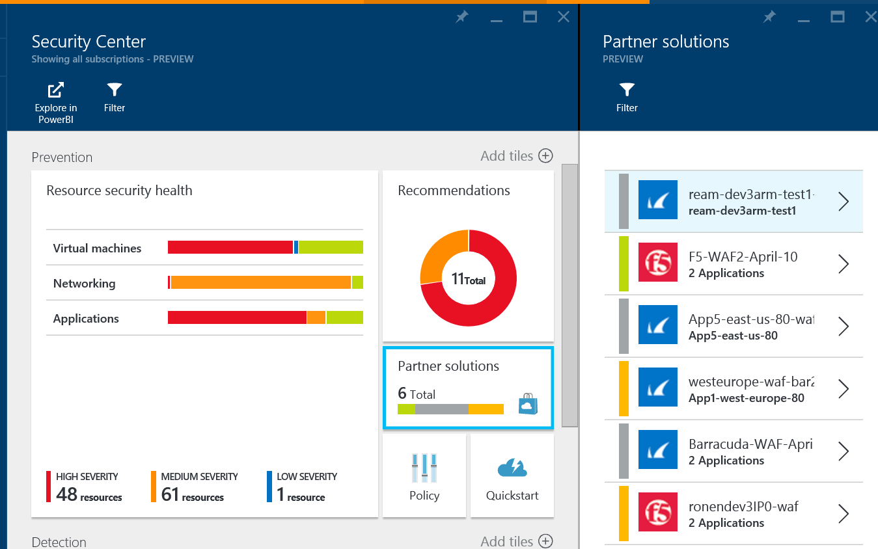Click the partner solutions status color bar
Viewport: 878px width, 549px height.
[x=450, y=409]
